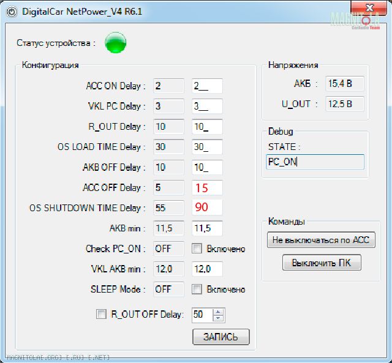
Task: Click current OS LOAD TIME value 30
Action: point(168,147)
